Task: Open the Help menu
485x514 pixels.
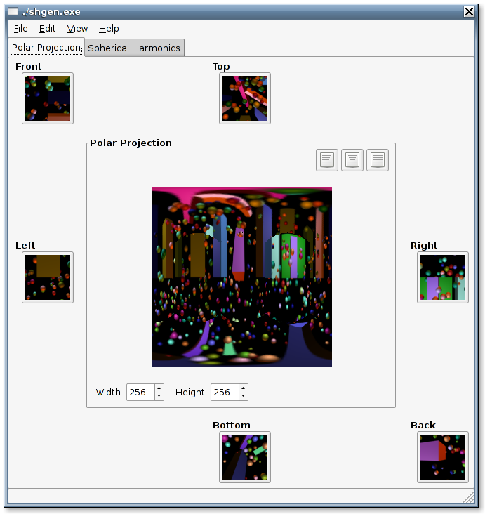Action: pyautogui.click(x=109, y=29)
